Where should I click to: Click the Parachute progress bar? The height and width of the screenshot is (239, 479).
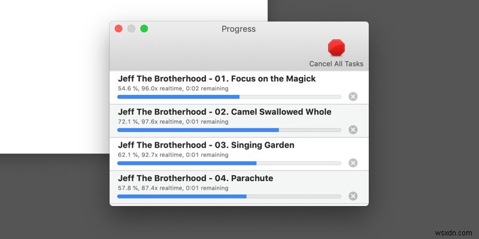(229, 196)
